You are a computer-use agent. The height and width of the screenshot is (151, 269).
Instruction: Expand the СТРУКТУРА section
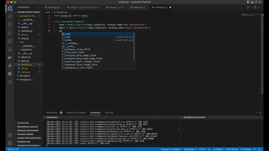pyautogui.click(x=29, y=123)
